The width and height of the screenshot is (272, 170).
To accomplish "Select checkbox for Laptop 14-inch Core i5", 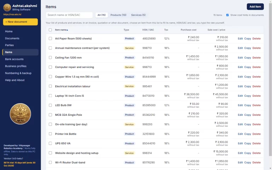I will pyautogui.click(x=50, y=96).
